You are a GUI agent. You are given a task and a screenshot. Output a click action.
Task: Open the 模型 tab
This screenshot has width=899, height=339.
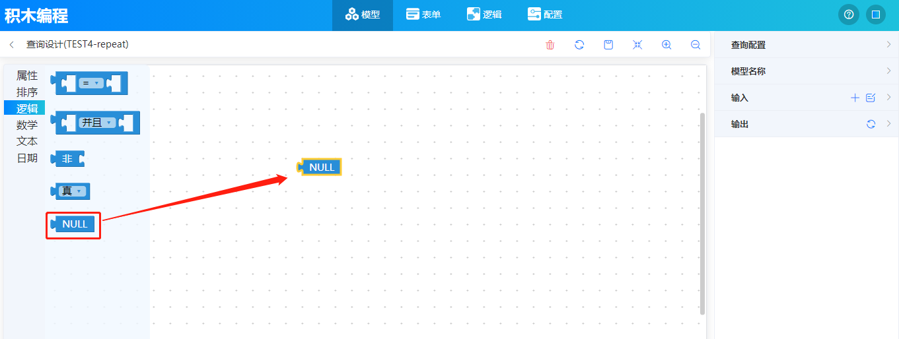[x=363, y=15]
